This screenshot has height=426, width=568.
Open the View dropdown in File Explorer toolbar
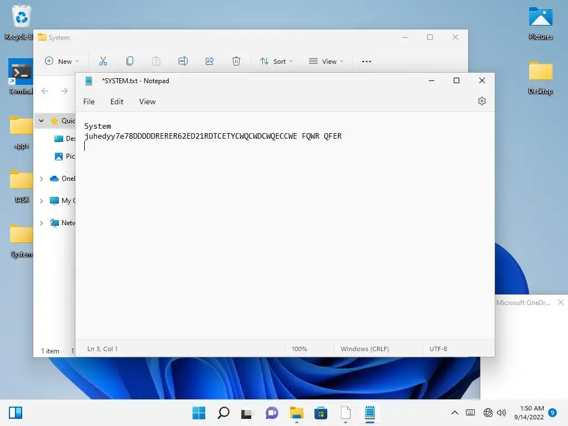326,61
